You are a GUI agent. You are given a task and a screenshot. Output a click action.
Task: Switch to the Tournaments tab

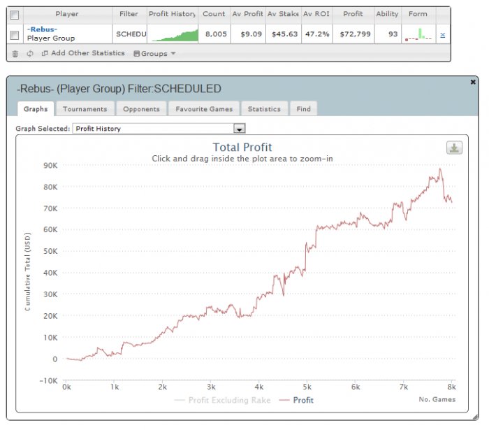point(85,109)
